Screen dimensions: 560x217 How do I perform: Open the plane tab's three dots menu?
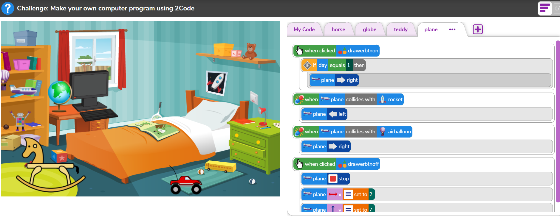click(452, 29)
